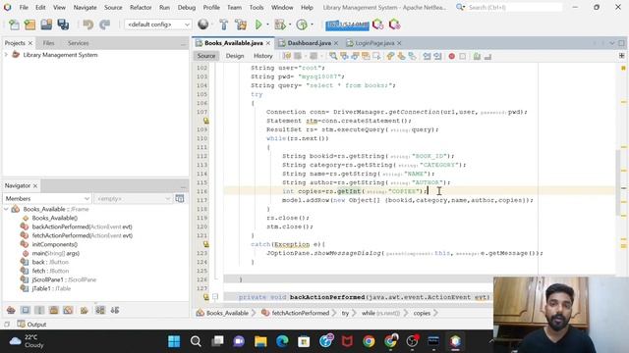The height and width of the screenshot is (353, 629).
Task: Click the lightbulb hint on line 108
Action: point(205,121)
